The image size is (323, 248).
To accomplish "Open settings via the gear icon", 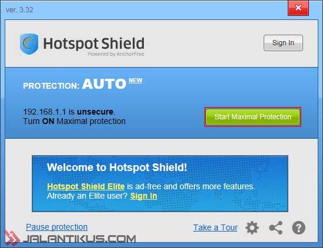I will (252, 227).
